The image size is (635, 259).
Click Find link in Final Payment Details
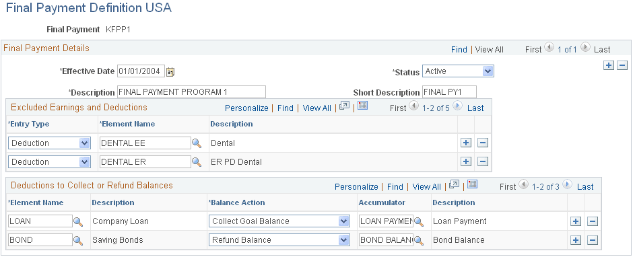[459, 49]
